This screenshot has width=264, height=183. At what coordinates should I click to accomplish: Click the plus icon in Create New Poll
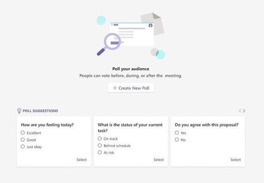115,88
